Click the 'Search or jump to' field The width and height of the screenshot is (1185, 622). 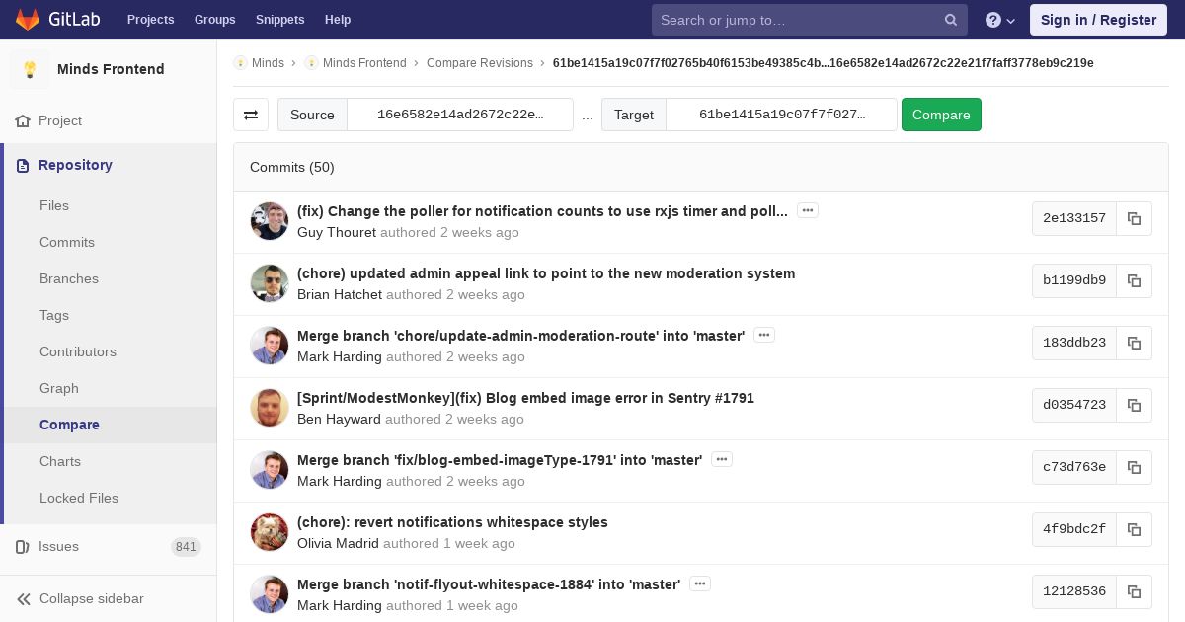tap(810, 20)
